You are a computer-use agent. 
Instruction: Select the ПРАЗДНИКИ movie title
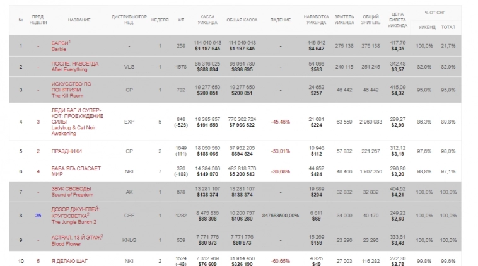click(66, 151)
